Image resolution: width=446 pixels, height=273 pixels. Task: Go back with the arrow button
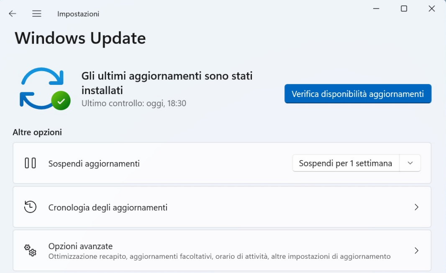click(x=13, y=14)
